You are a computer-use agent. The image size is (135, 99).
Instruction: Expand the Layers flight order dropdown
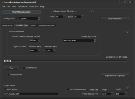[95, 41]
